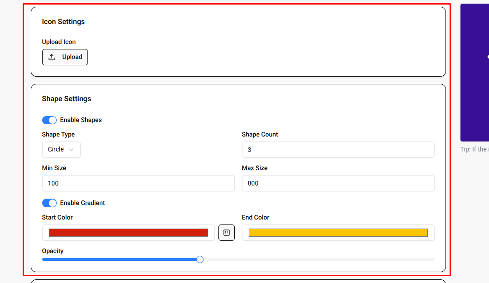Click the Upload icon button
This screenshot has height=283, width=489.
click(65, 57)
